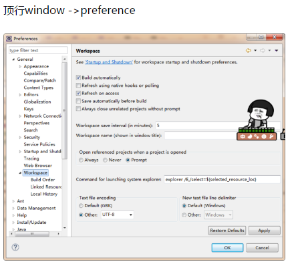The image size is (298, 264).
Task: Expand the Security tree node
Action: (20, 137)
